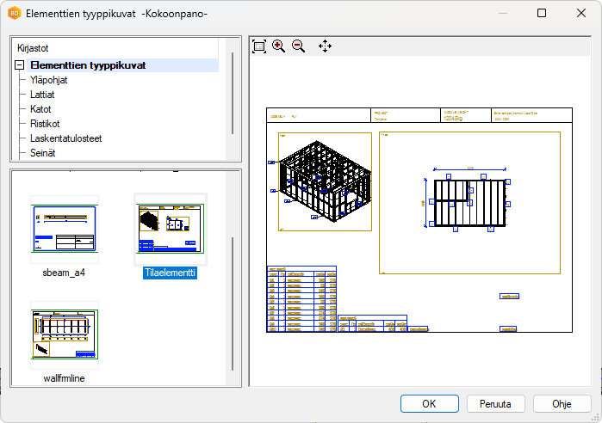The image size is (602, 423).
Task: Select the Seinät tree item
Action: pos(42,153)
